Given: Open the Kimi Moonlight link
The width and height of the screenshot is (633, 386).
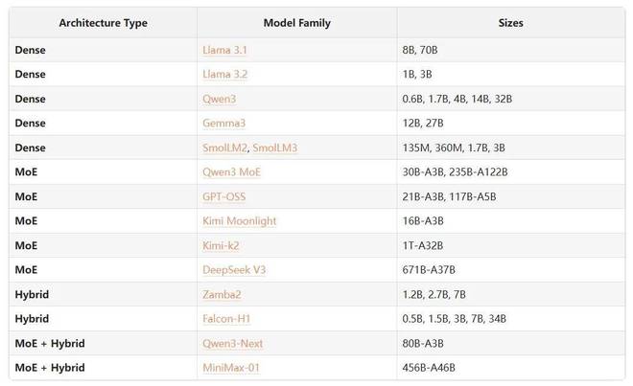Looking at the screenshot, I should [239, 220].
